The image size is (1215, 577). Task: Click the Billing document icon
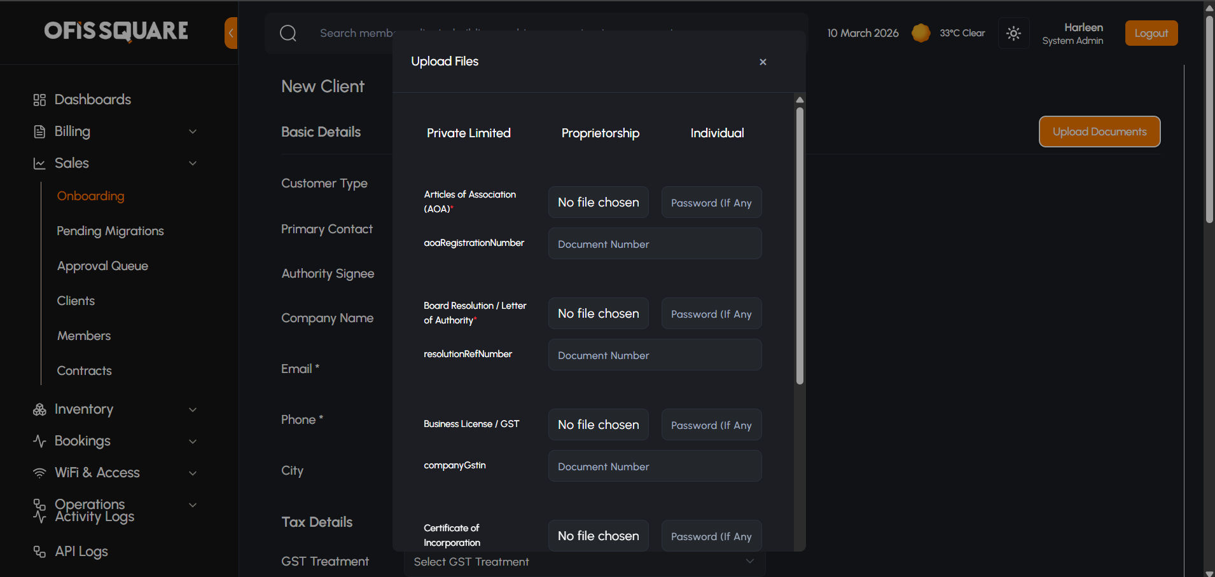click(x=39, y=132)
